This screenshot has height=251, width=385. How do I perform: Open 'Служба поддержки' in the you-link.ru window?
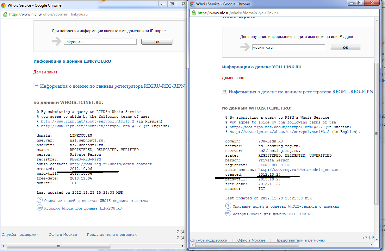click(209, 240)
